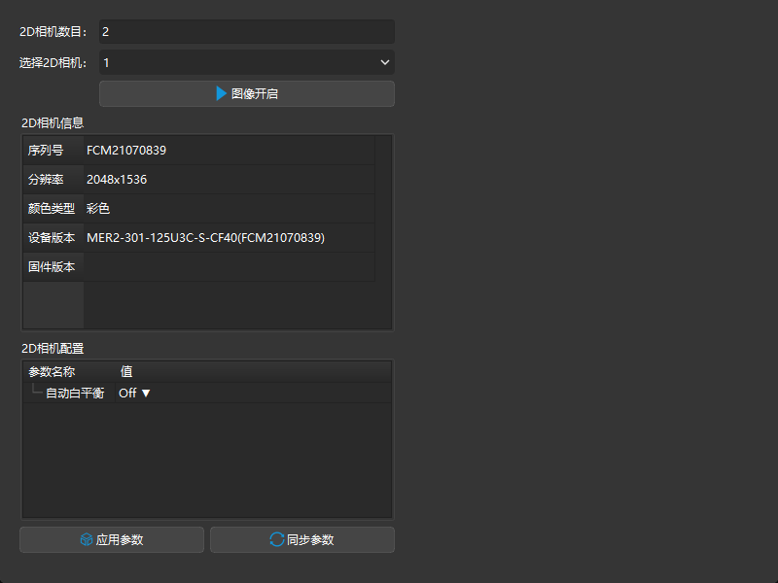The image size is (778, 583).
Task: Click the 图像开启 play button
Action: point(247,93)
